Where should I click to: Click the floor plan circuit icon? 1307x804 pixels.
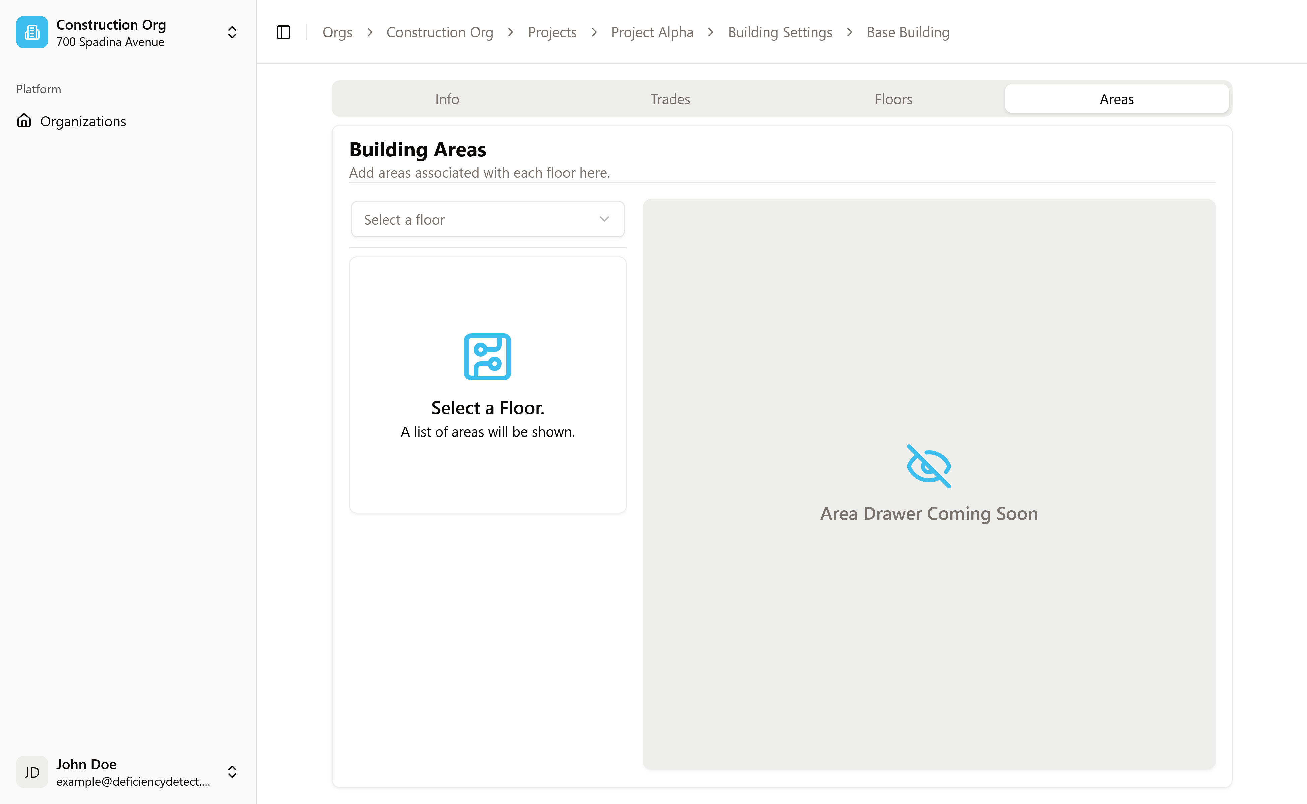point(488,357)
